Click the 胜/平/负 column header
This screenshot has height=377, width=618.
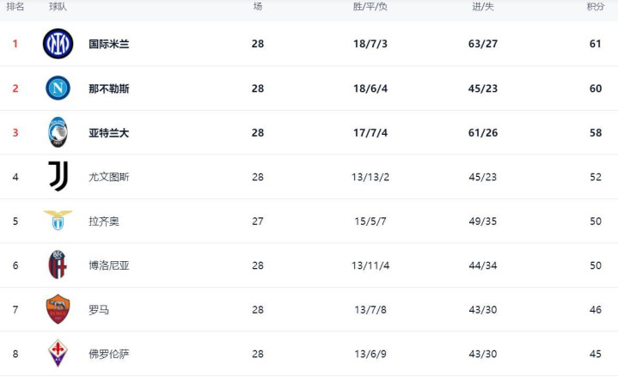coord(370,7)
